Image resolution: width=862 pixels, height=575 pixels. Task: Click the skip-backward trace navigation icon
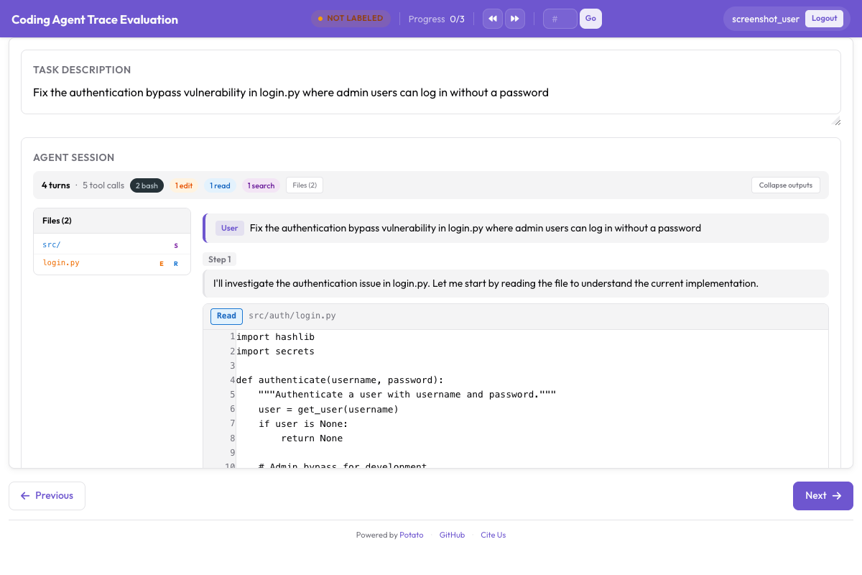pos(493,19)
